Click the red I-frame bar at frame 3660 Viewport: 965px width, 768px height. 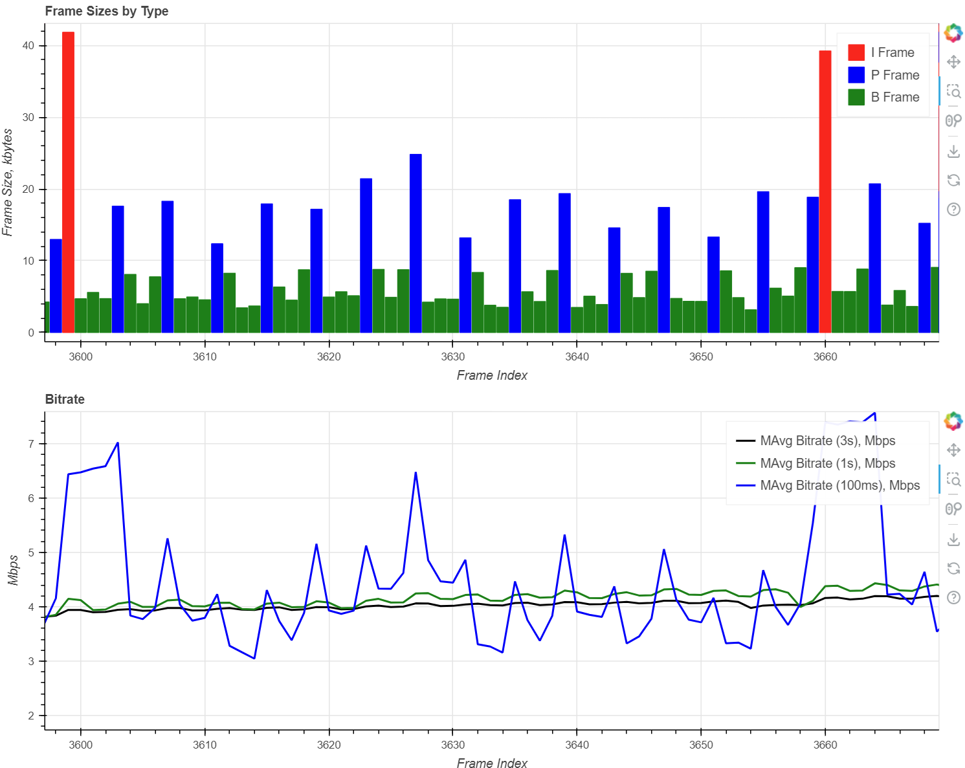point(825,192)
